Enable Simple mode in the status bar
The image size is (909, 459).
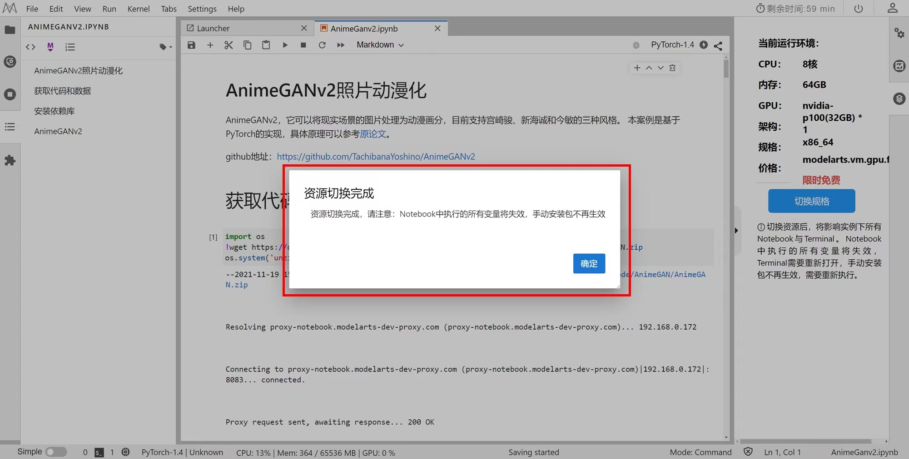56,452
